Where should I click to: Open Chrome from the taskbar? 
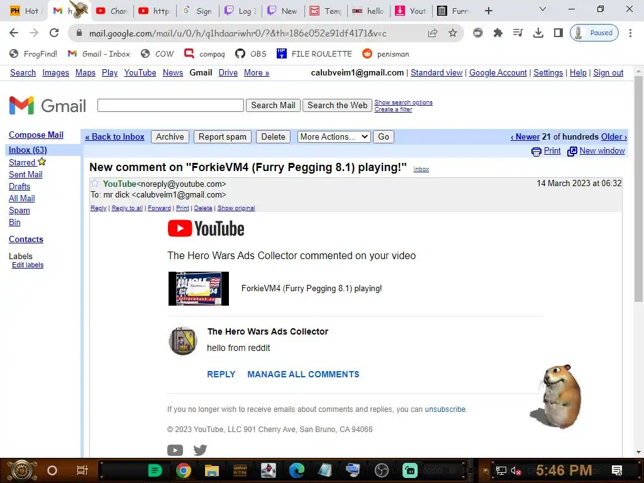coord(183,470)
